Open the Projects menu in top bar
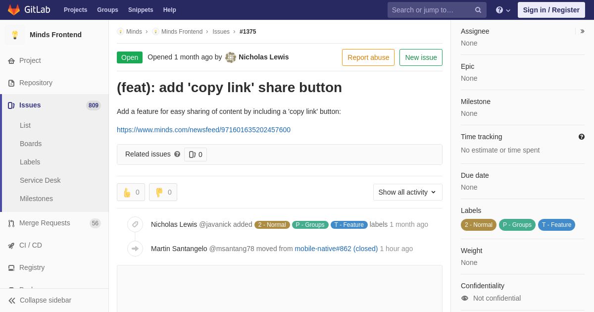The height and width of the screenshot is (312, 594). pos(75,10)
